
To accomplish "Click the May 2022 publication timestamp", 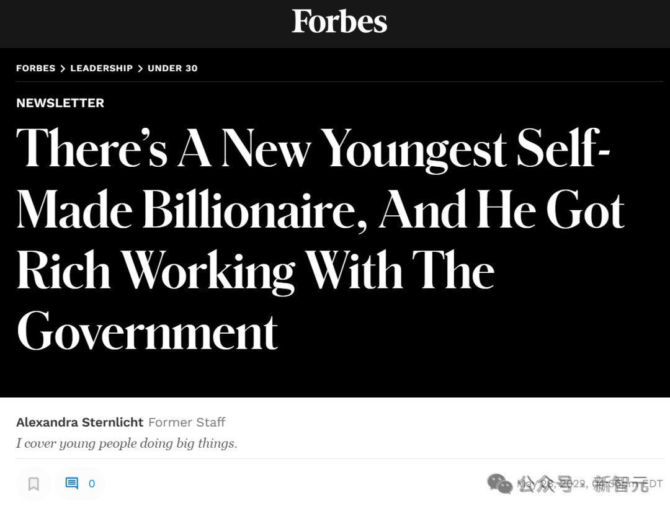I will (590, 484).
